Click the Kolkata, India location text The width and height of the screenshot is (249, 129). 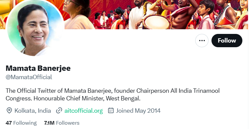tap(33, 111)
